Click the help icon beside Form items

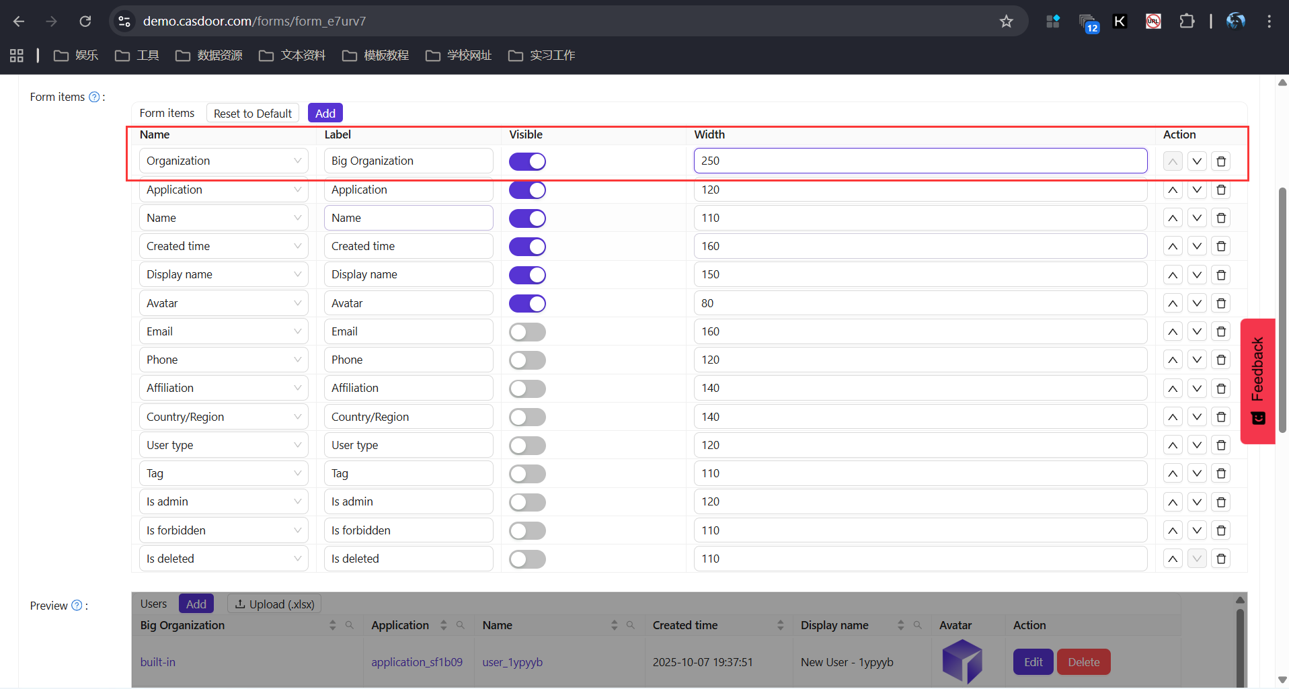coord(95,97)
